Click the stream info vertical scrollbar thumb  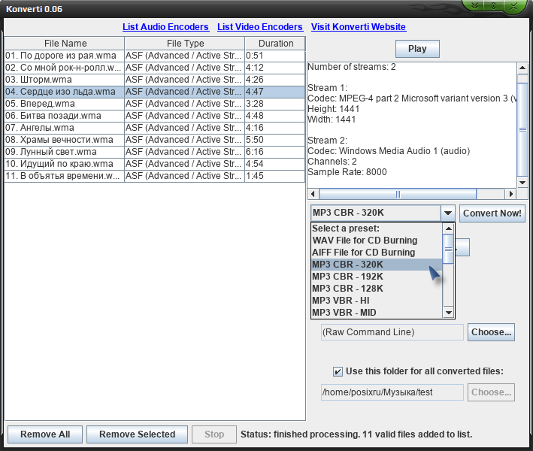click(522, 129)
